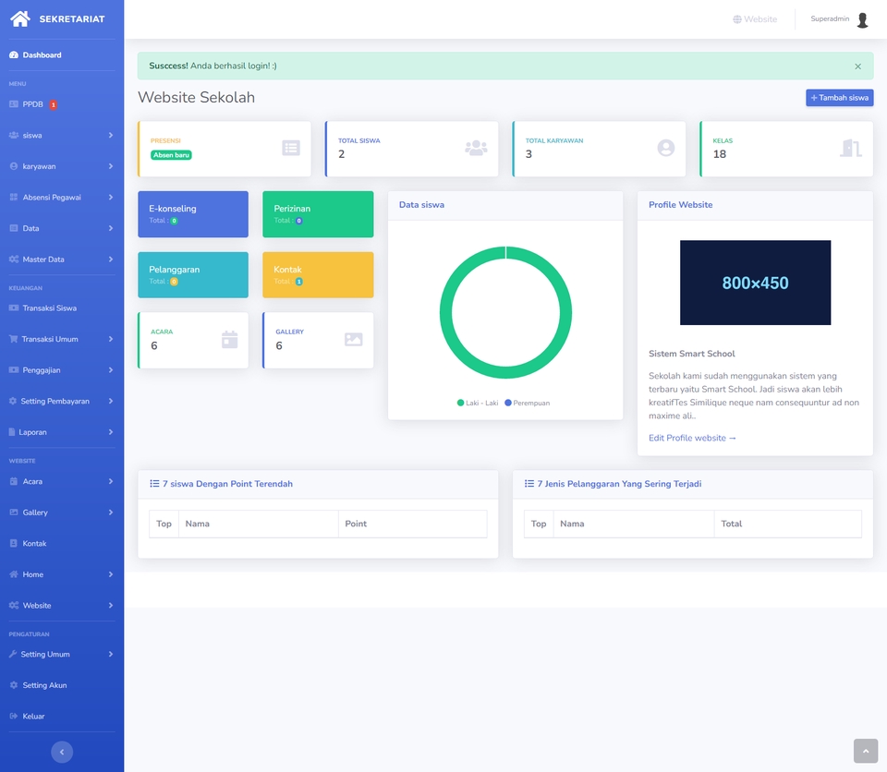
Task: Expand the Transaksi Umum chevron
Action: click(110, 339)
